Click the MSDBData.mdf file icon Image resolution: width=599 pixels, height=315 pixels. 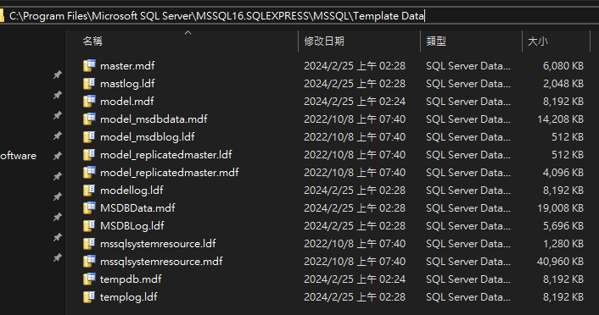point(89,207)
